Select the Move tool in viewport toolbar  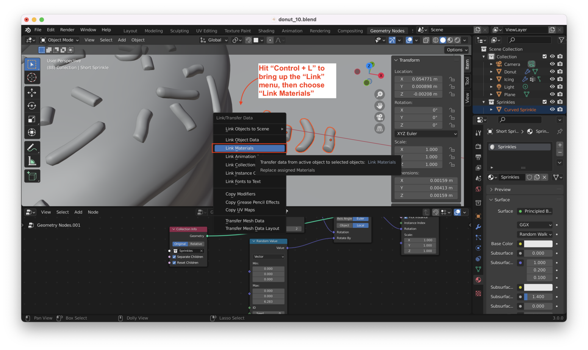click(x=32, y=92)
